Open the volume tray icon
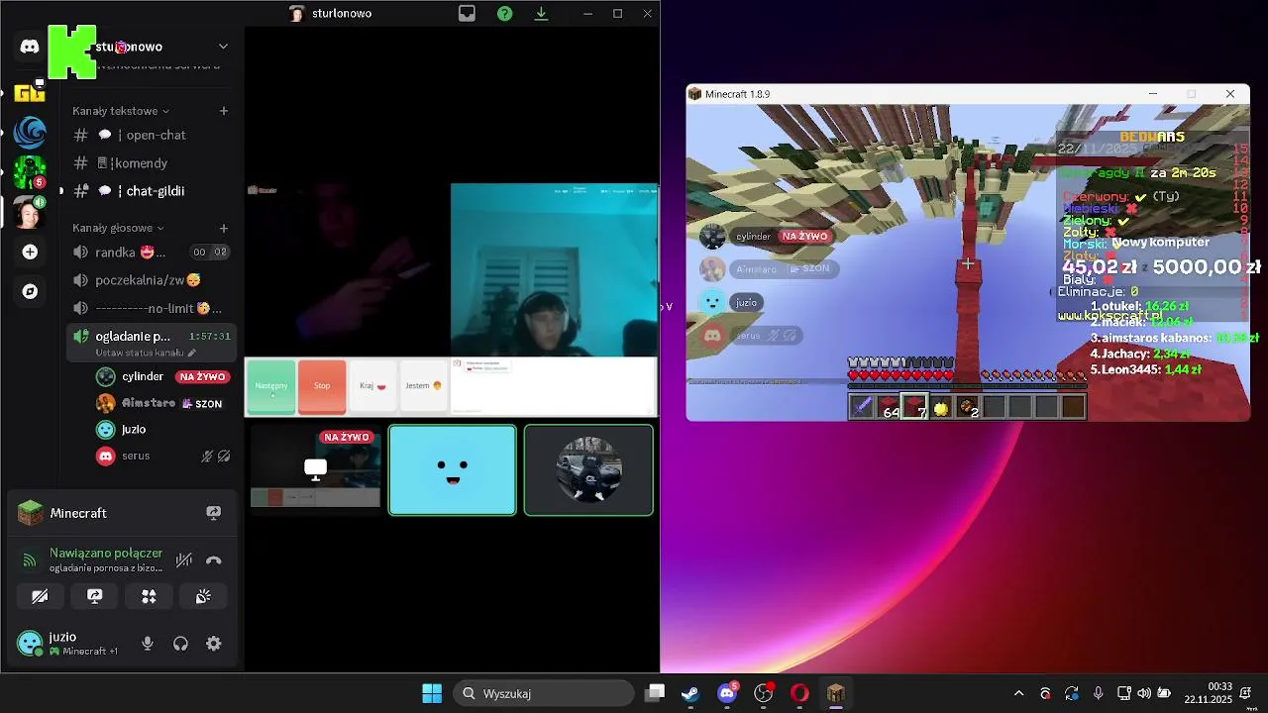1268x713 pixels. pos(1144,693)
